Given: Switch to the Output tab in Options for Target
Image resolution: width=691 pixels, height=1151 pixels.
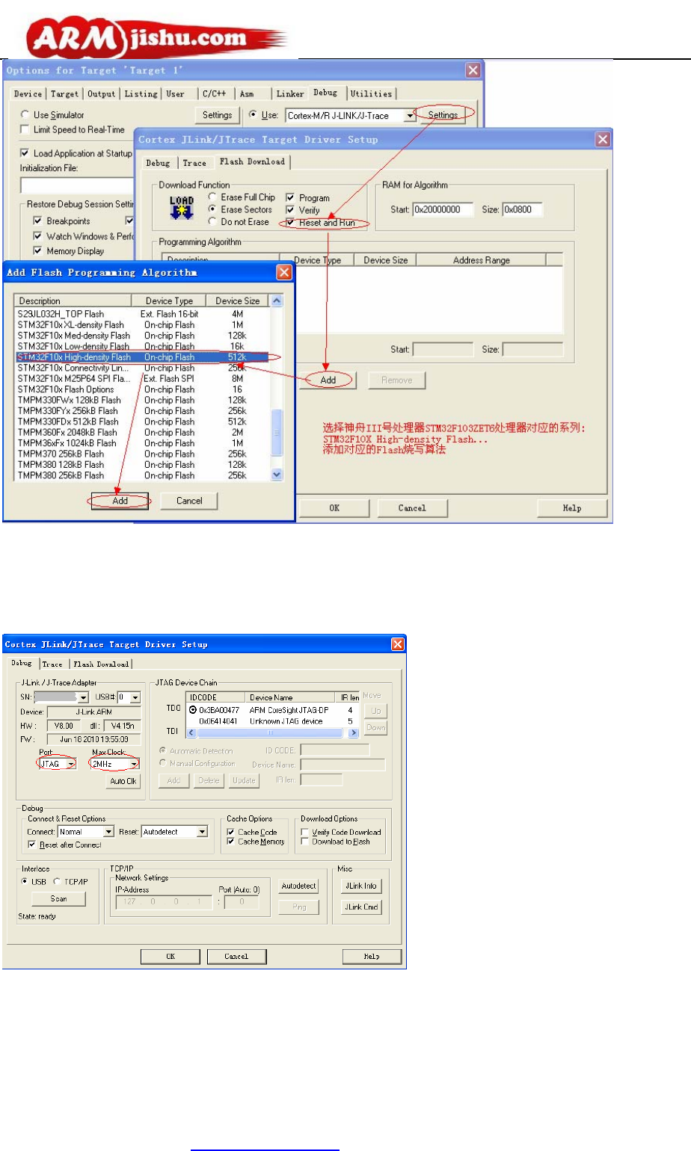Looking at the screenshot, I should [102, 94].
